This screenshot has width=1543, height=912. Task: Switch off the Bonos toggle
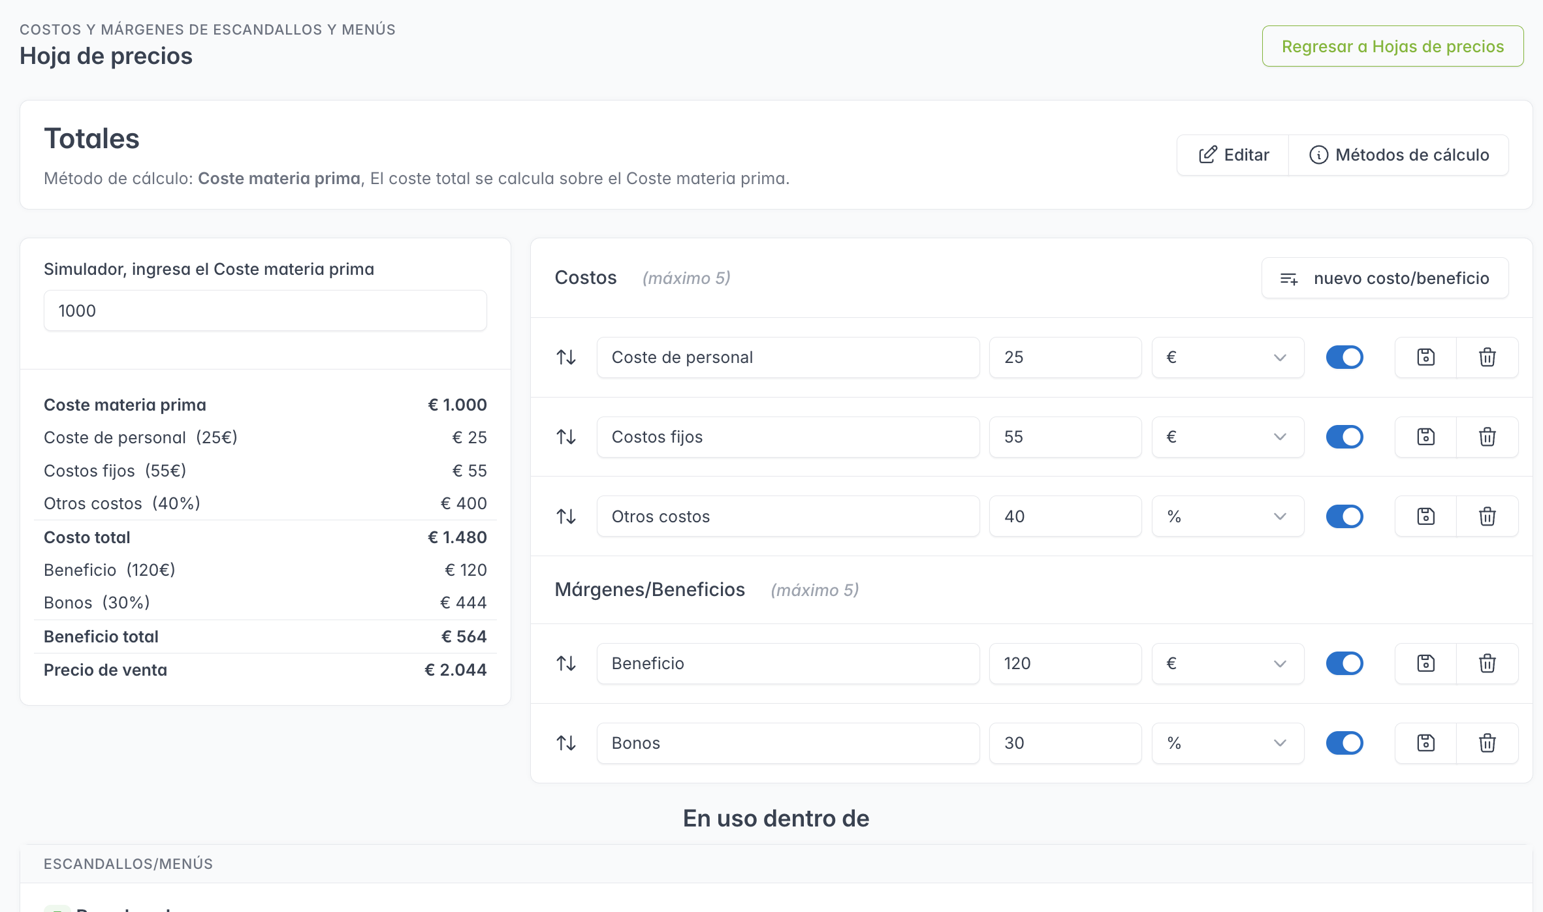(x=1344, y=743)
